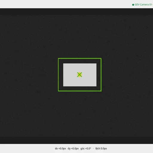Select the GEV Camera 01 label
Image resolution: width=153 pixels, height=153 pixels.
(143, 4)
